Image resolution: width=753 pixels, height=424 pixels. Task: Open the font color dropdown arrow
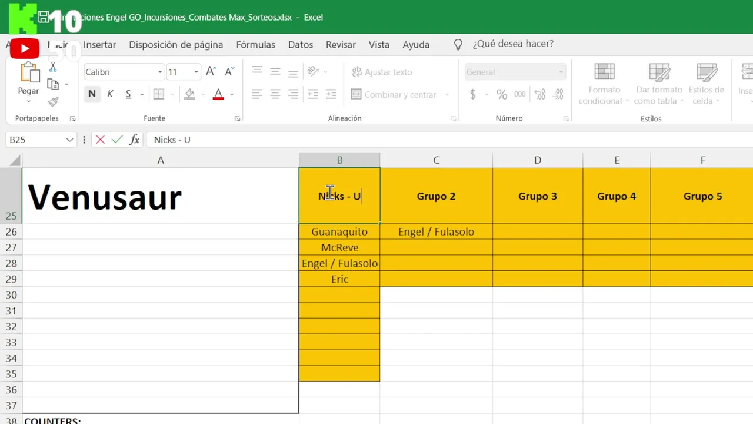point(232,94)
